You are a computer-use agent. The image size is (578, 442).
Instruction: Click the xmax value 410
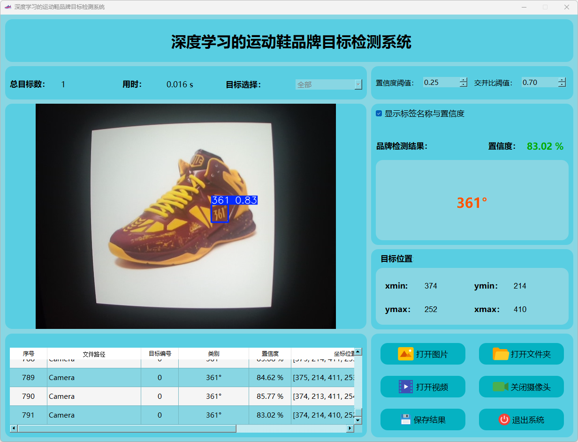520,309
